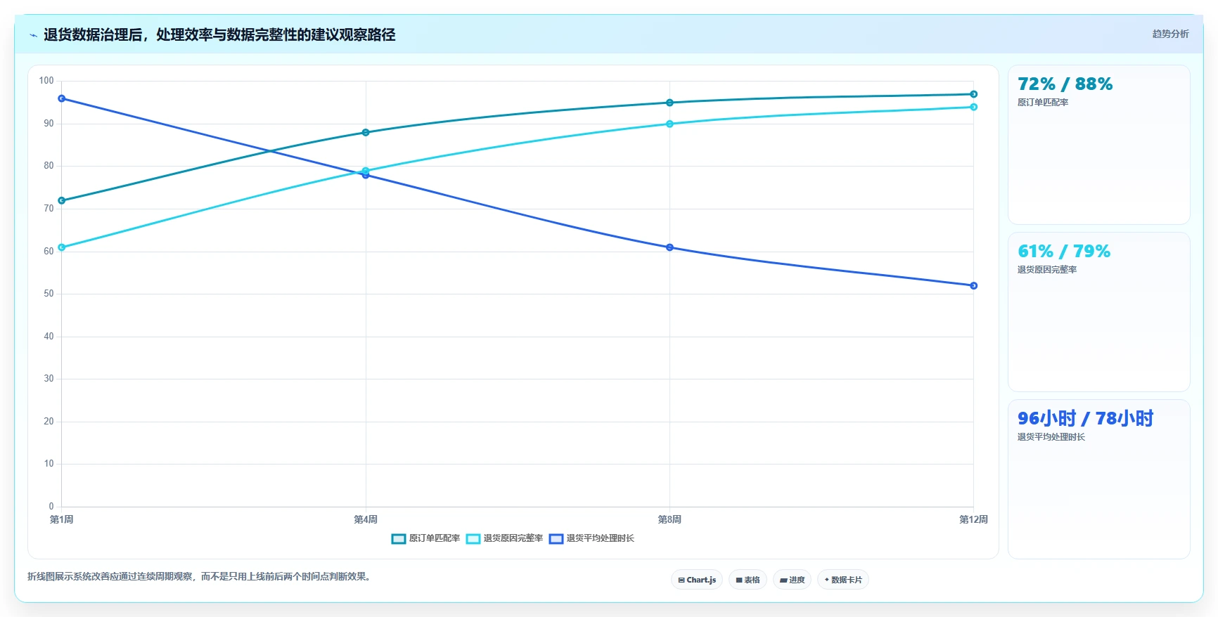1218x617 pixels.
Task: Toggle the 退货原因完整率 legend series
Action: tap(504, 538)
